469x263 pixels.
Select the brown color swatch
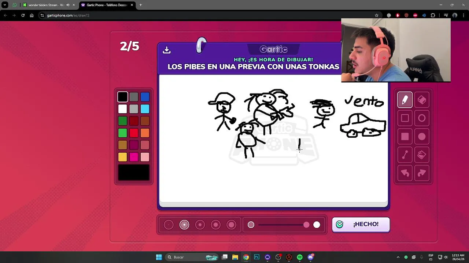[145, 121]
